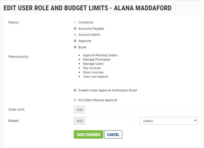Click the AUD prefix beside Order Limit
Image resolution: width=204 pixels, height=148 pixels.
80,110
